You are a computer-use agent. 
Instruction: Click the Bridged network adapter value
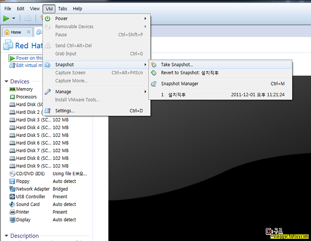coord(60,189)
